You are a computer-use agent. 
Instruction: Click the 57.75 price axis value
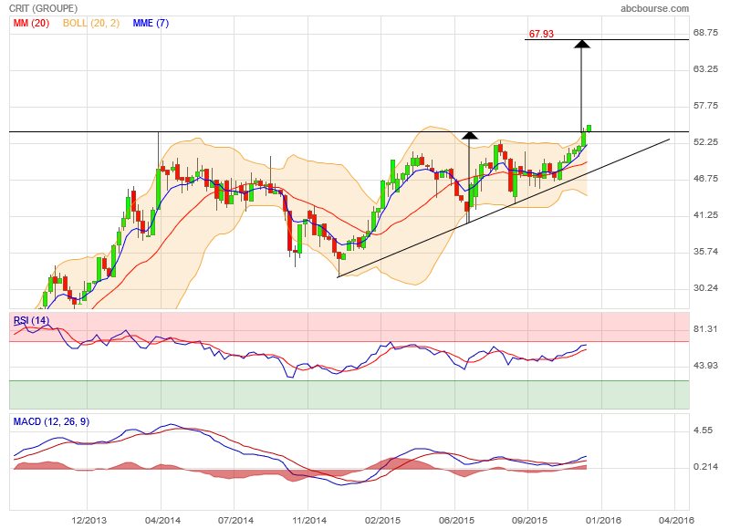[x=705, y=106]
